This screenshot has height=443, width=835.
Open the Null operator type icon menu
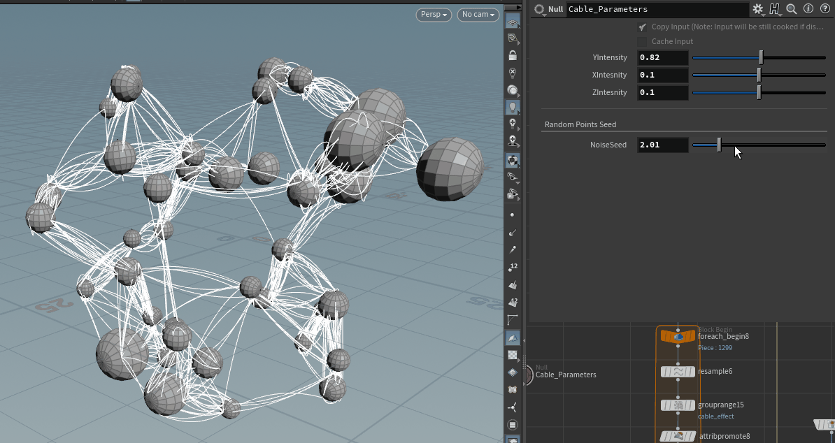tap(539, 9)
